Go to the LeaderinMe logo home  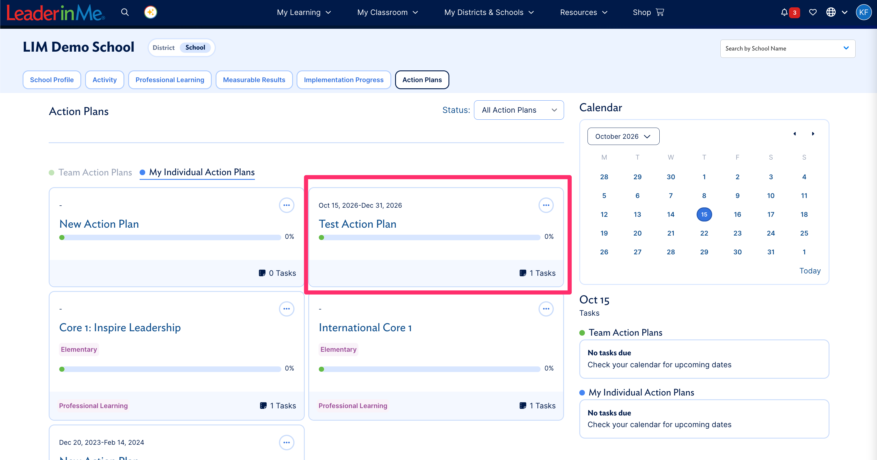pyautogui.click(x=56, y=13)
